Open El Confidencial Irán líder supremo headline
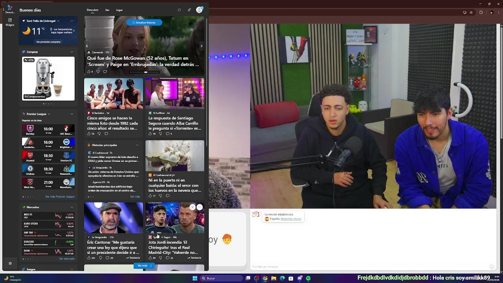503x283 pixels. 114,159
